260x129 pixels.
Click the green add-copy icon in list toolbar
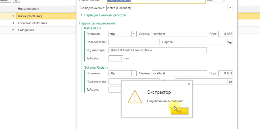tap(17, 1)
